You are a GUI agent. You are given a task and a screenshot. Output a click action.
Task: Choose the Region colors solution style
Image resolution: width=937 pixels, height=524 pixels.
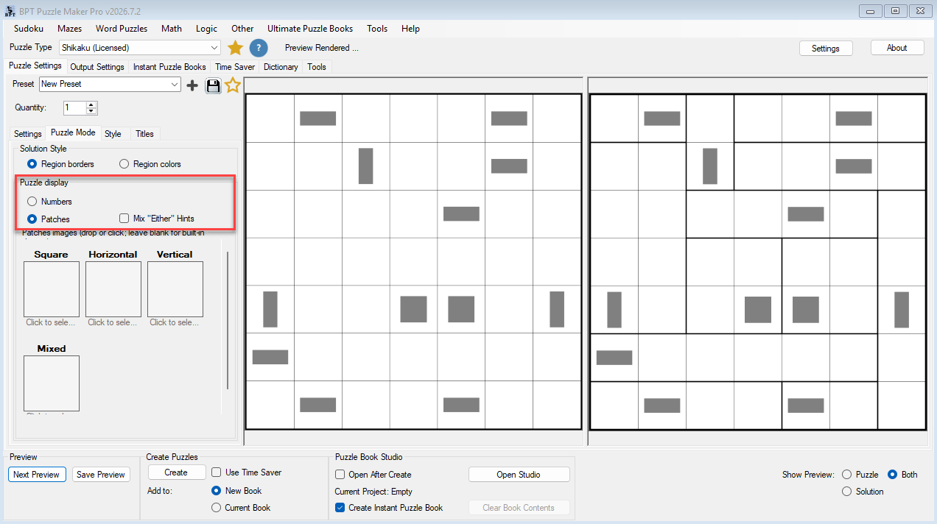coord(124,164)
